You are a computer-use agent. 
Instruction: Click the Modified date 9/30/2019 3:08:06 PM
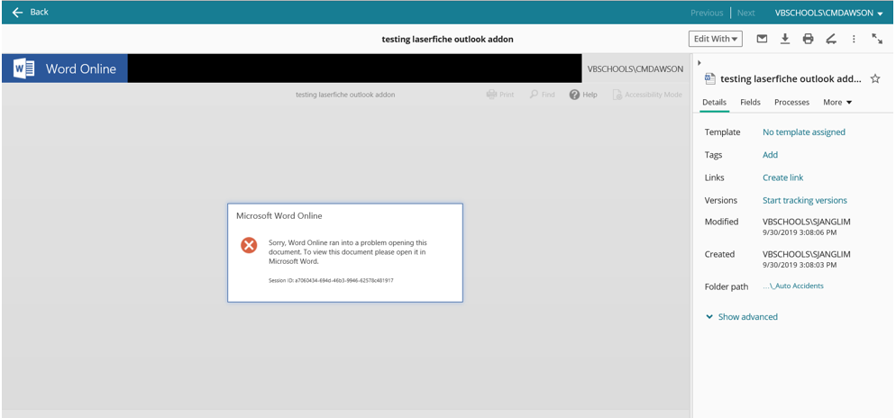click(800, 233)
